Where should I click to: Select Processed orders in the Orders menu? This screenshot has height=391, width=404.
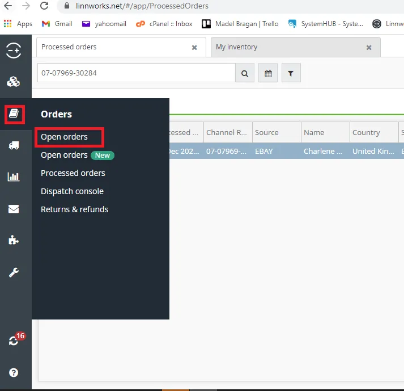click(73, 173)
